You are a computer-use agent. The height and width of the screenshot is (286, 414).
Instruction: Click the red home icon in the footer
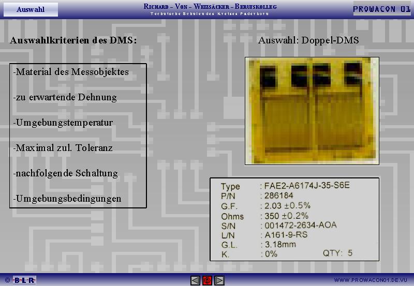coord(207,280)
